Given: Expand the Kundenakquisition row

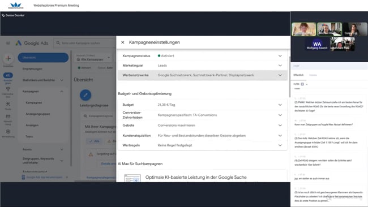Looking at the screenshot, I should (x=280, y=136).
